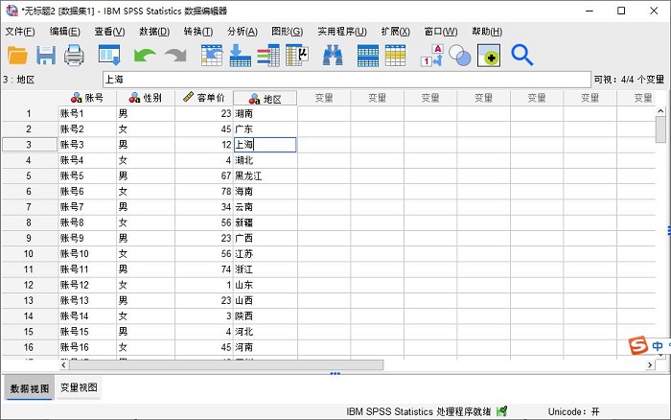This screenshot has height=420, width=671.
Task: Save the dataset with the floppy disk icon
Action: pyautogui.click(x=46, y=56)
